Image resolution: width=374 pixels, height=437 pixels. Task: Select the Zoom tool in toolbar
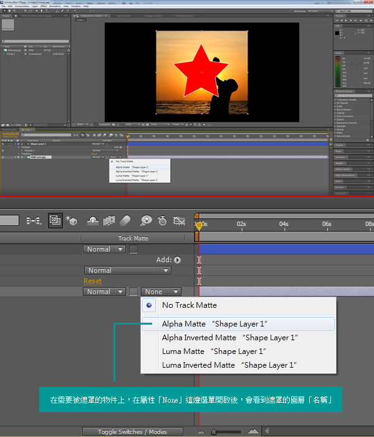tap(14, 11)
